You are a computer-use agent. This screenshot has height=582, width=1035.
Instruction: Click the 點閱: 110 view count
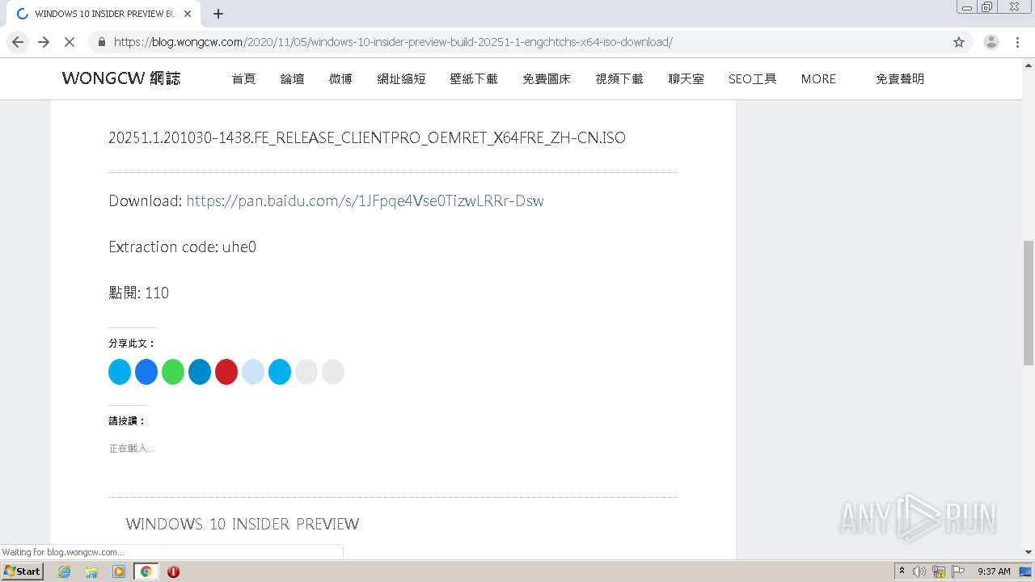138,293
